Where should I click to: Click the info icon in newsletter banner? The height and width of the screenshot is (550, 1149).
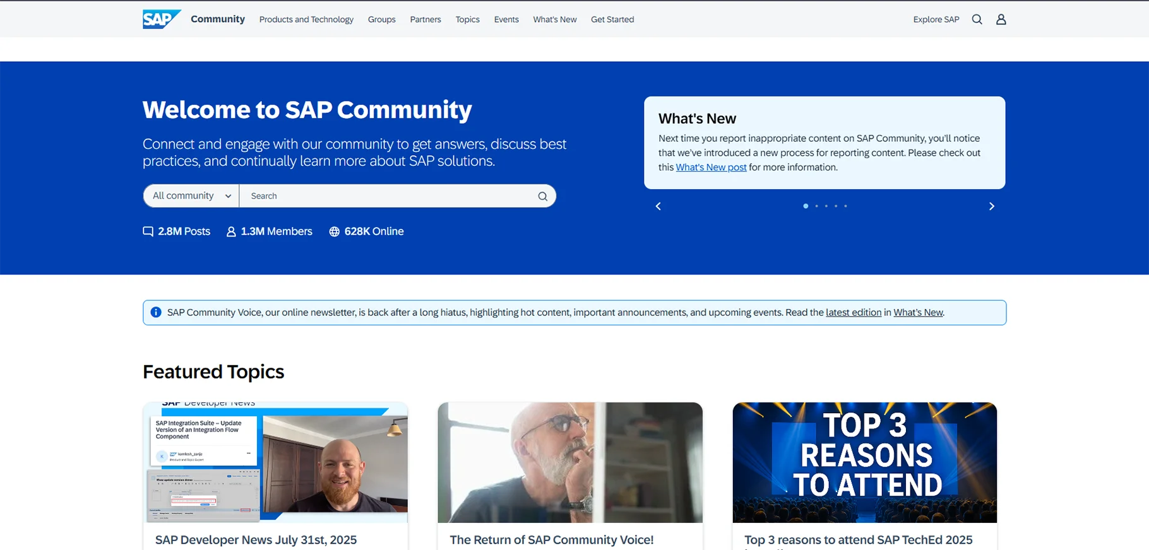tap(156, 312)
